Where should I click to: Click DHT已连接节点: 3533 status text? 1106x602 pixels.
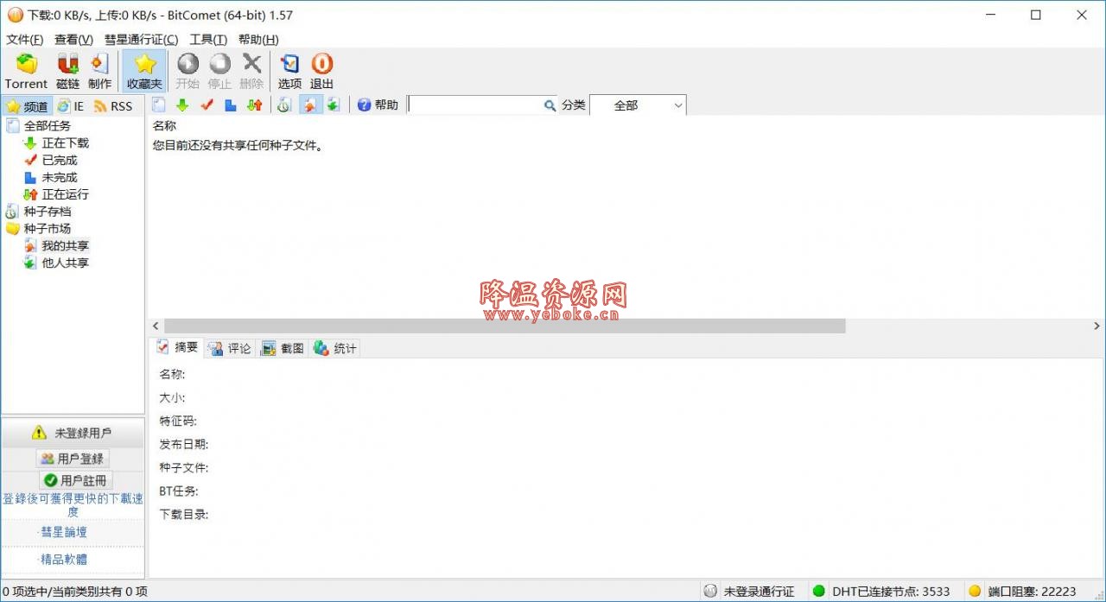pyautogui.click(x=891, y=592)
